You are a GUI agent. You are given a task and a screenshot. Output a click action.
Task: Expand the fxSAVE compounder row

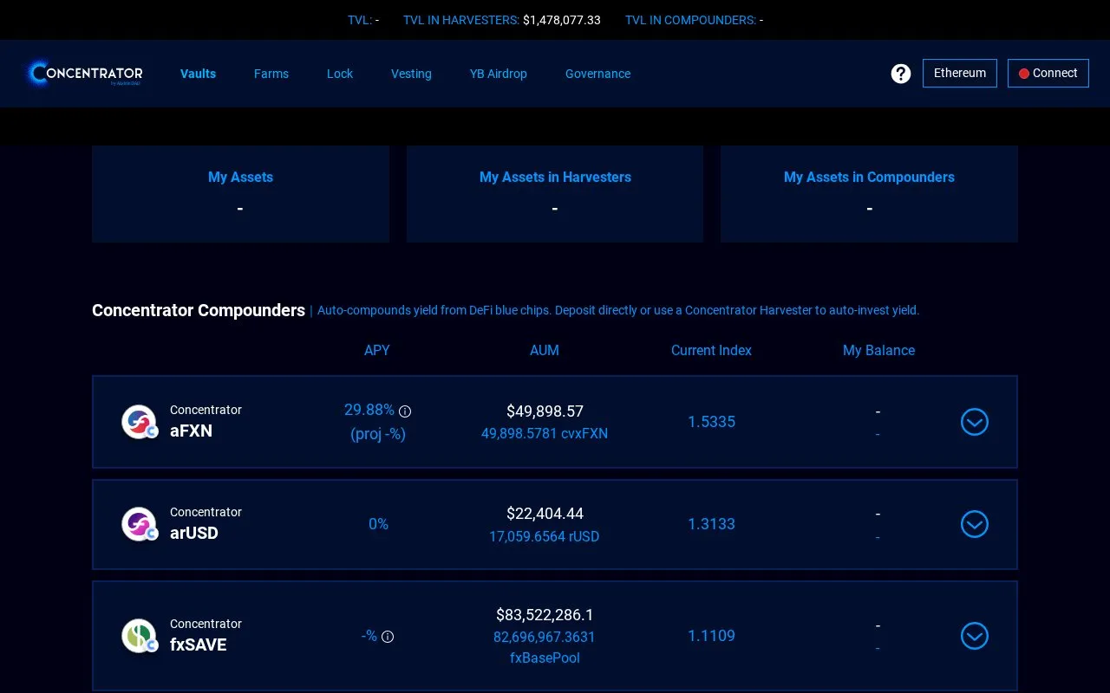(x=975, y=636)
